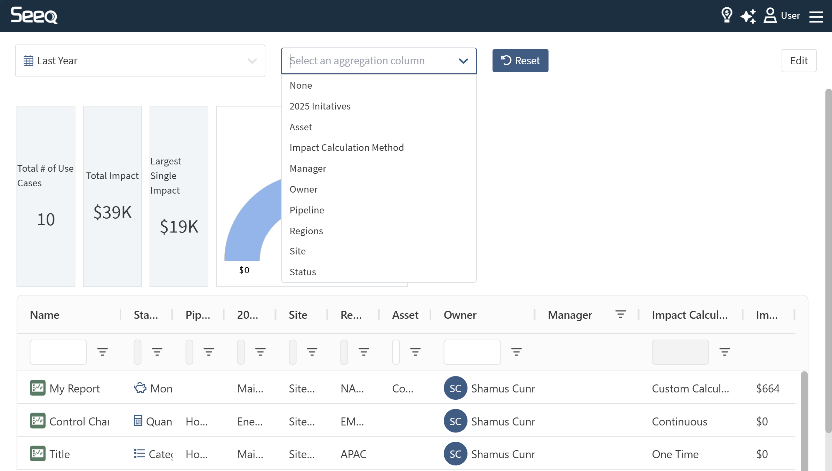The width and height of the screenshot is (832, 471).
Task: Choose the Pipeline aggregation option
Action: 307,210
